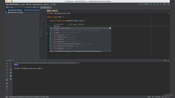Choose StringReader from completion list
Image resolution: width=175 pixels, height=98 pixels.
[x=80, y=48]
